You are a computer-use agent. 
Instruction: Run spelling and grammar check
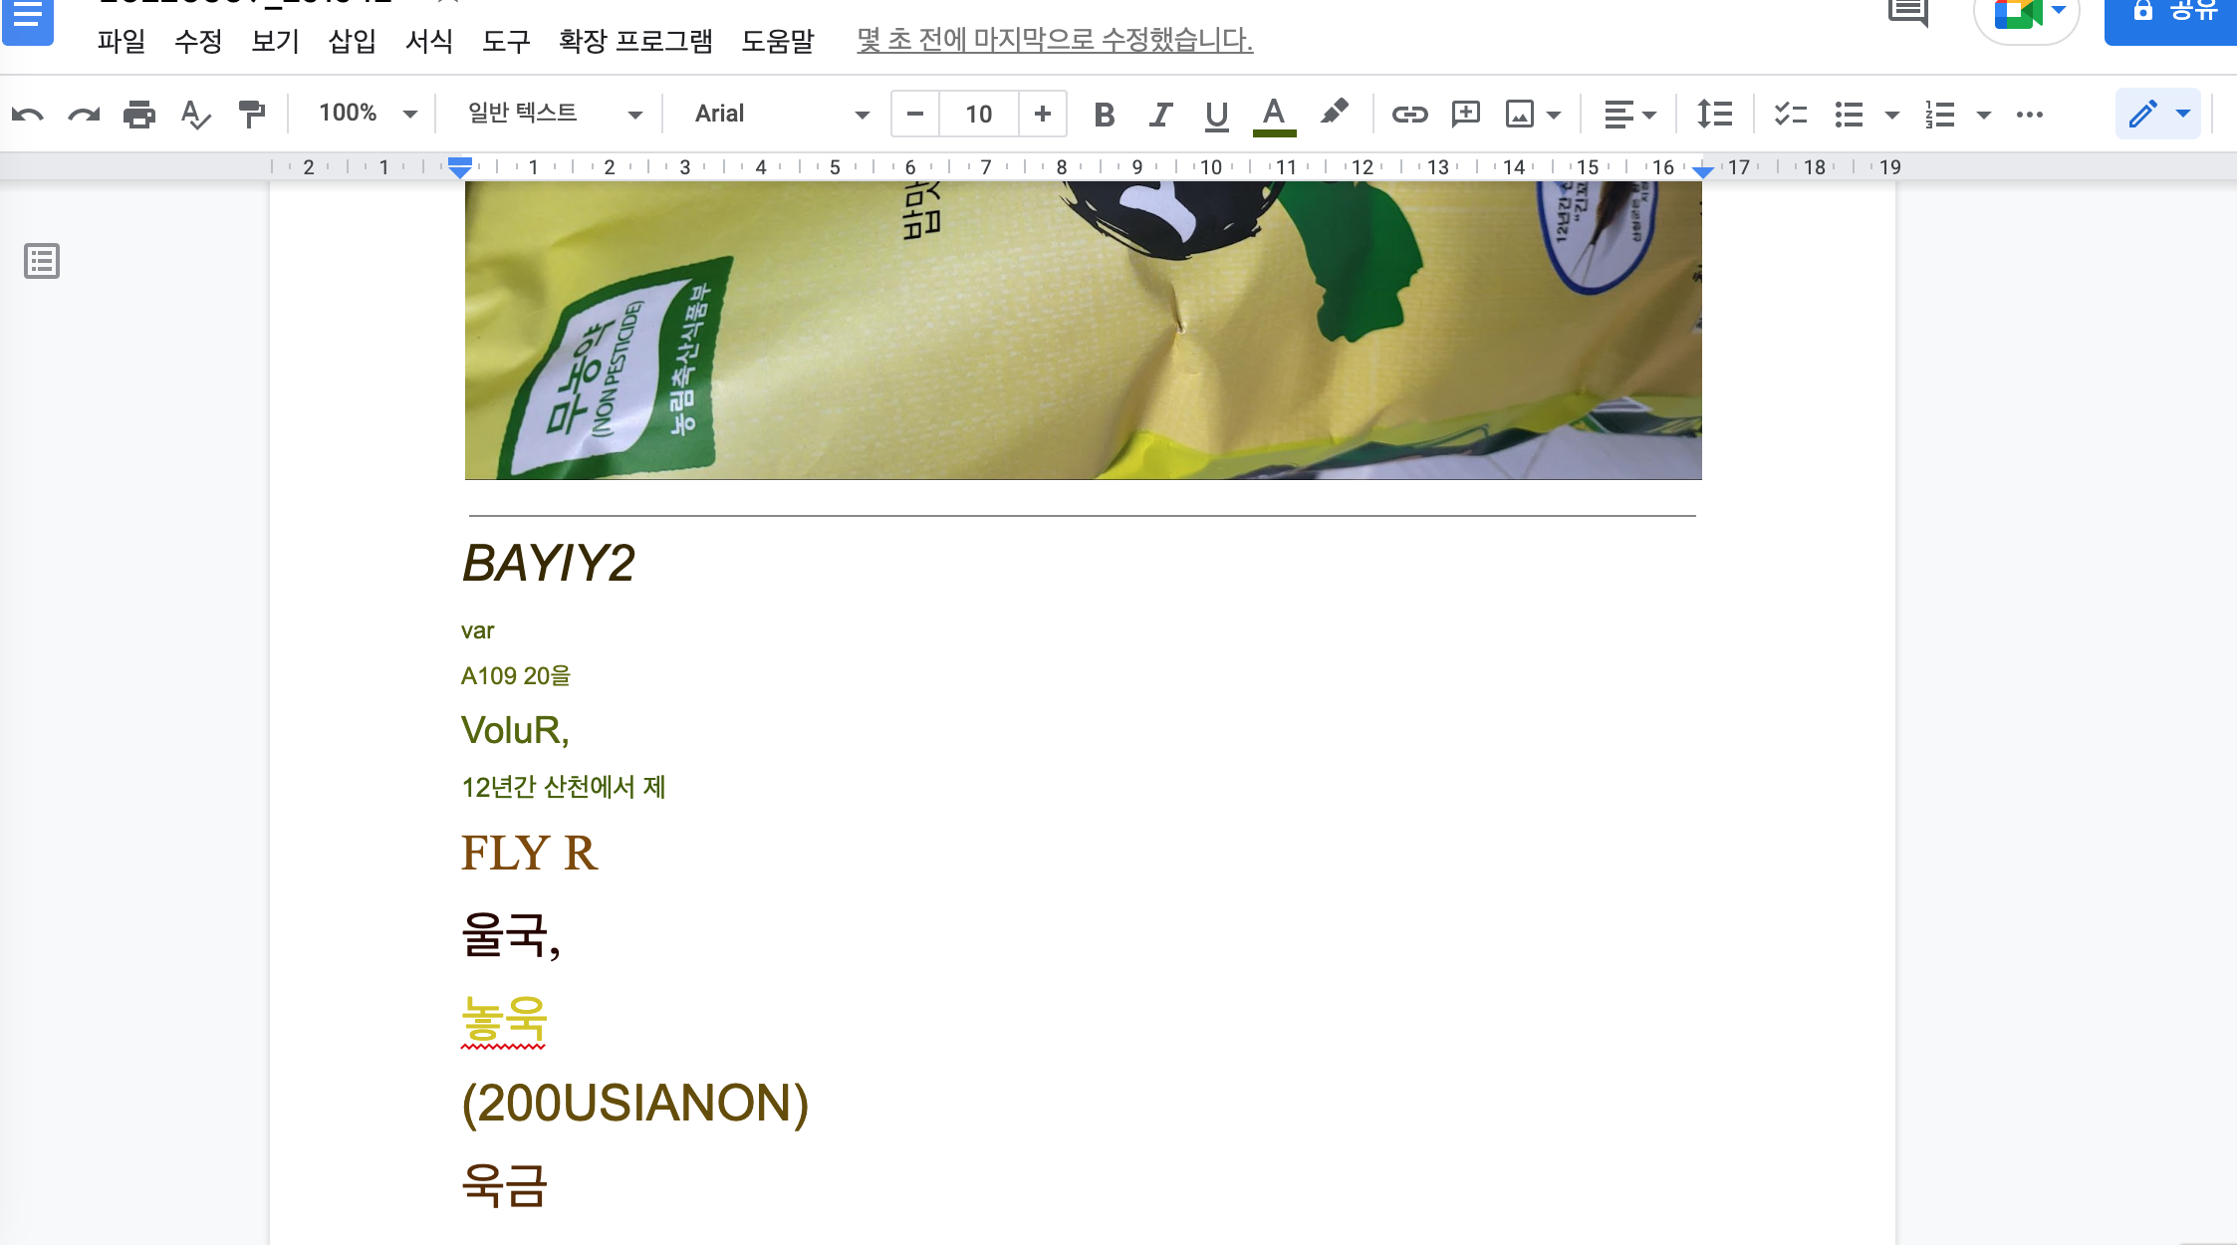pos(195,115)
